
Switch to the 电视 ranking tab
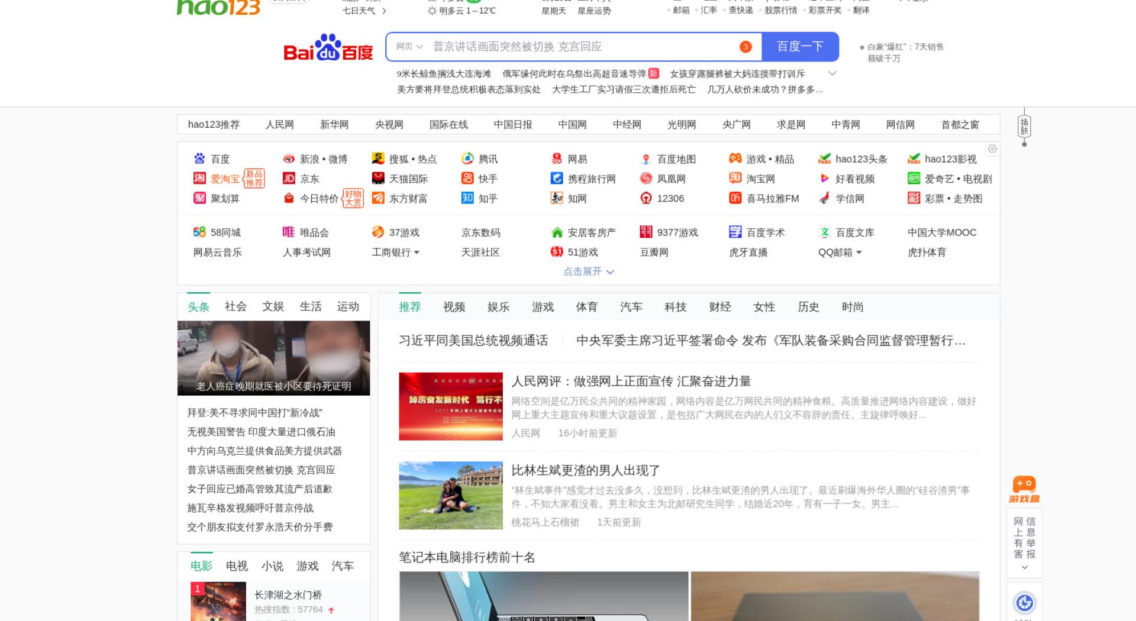coord(237,566)
